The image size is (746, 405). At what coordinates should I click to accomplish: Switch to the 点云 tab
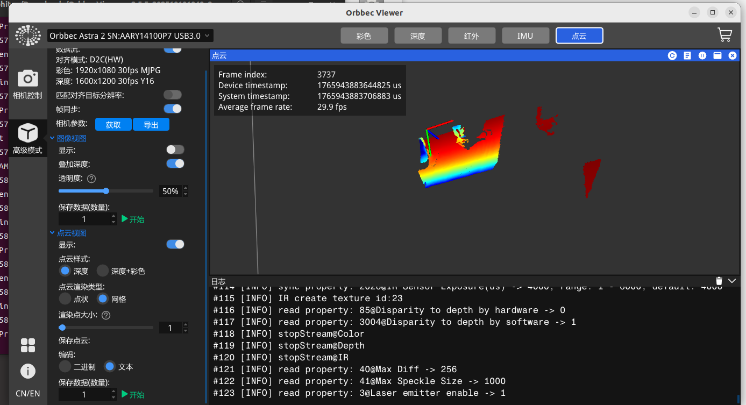[x=579, y=36]
